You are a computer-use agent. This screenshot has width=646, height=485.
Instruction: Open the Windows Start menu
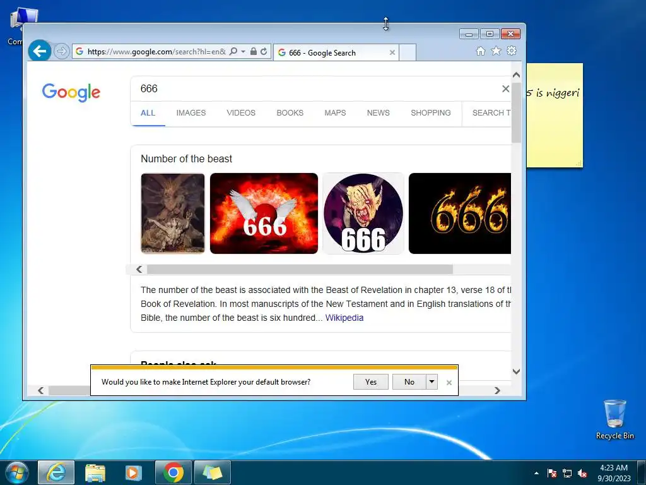click(16, 472)
